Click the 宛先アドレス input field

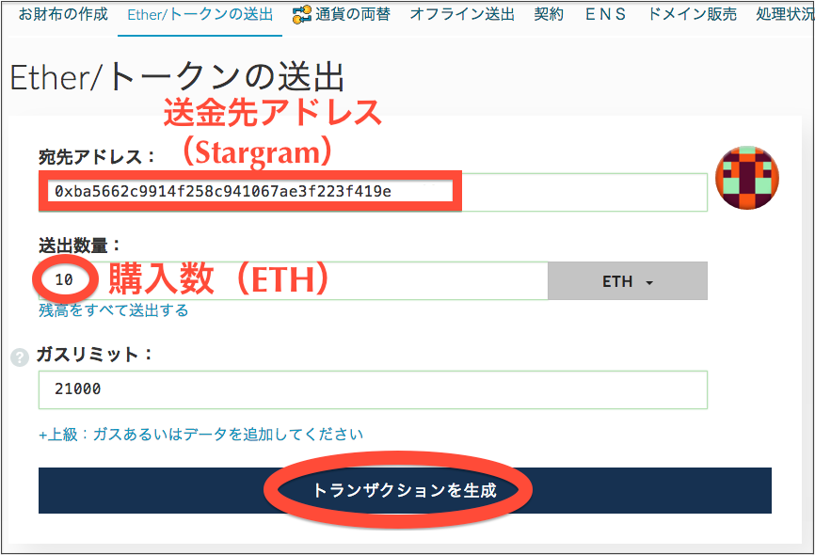point(373,192)
